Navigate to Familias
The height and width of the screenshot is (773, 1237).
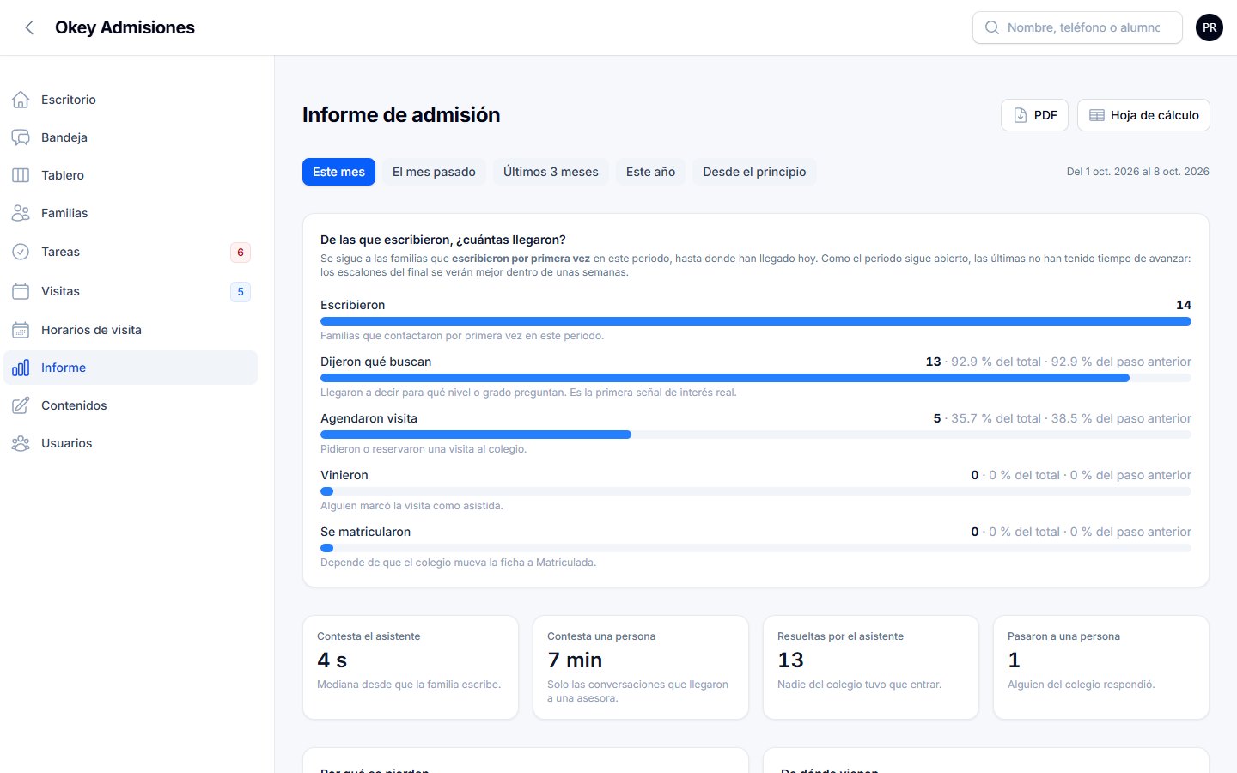[131, 213]
